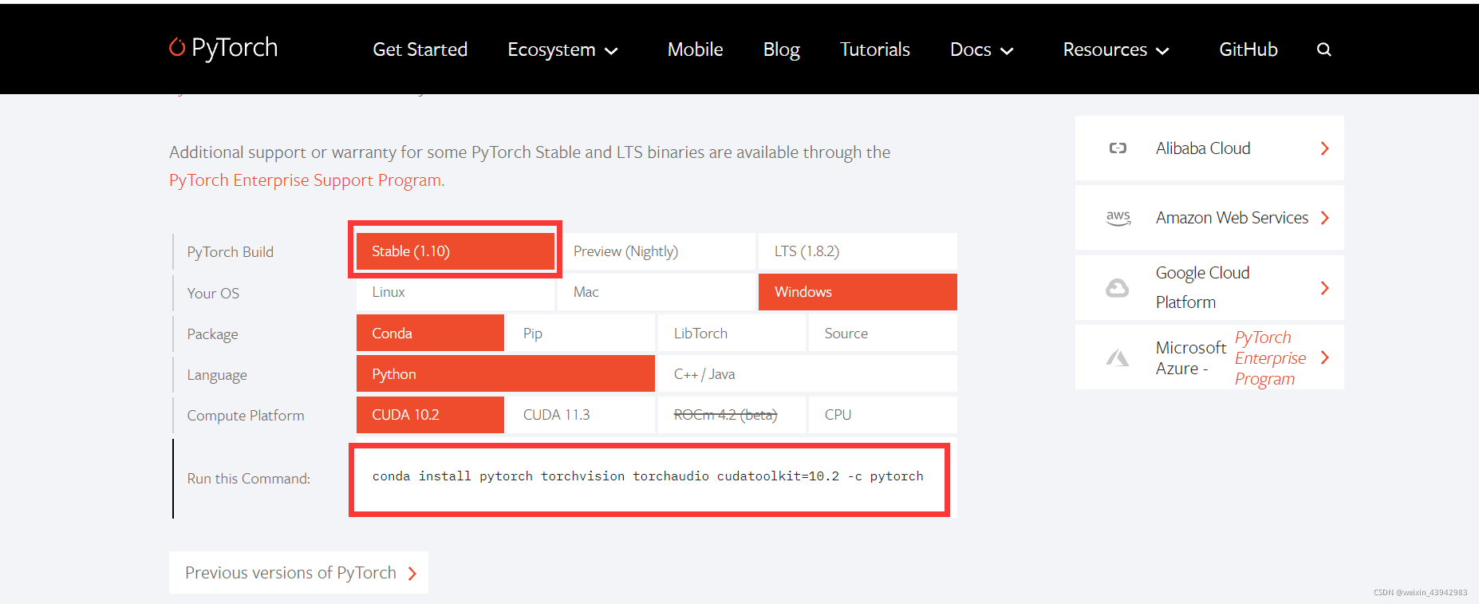Select the Preview (Nightly) build
This screenshot has height=604, width=1479.
(657, 251)
